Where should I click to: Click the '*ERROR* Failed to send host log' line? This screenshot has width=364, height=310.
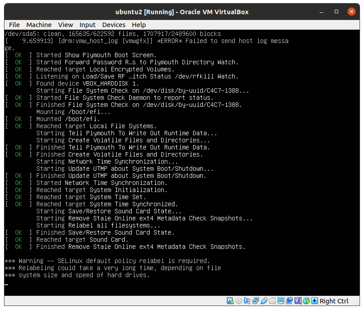(146, 41)
